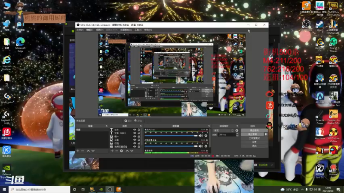The width and height of the screenshot is (344, 193).
Task: Select the 视频采集设备 source row
Action: [x=125, y=147]
